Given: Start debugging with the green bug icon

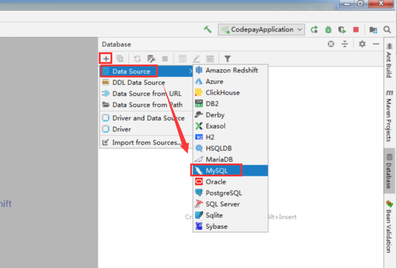Looking at the screenshot, I should coord(328,30).
